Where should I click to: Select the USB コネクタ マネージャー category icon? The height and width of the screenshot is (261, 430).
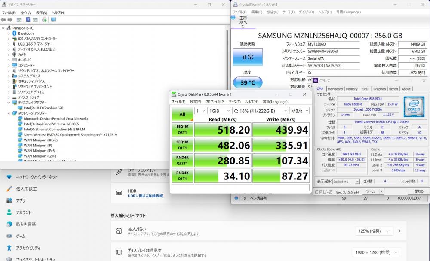pyautogui.click(x=15, y=44)
